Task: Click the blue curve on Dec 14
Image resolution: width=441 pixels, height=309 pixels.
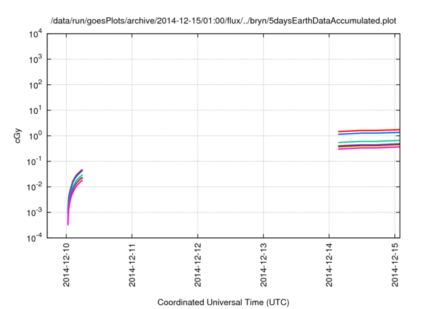Action: click(x=369, y=133)
